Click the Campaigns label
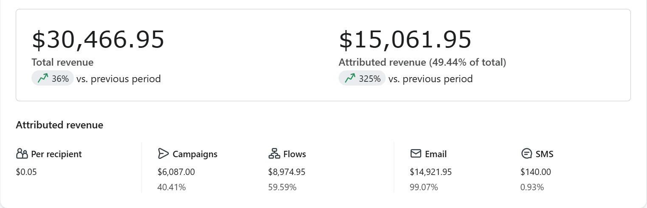 coord(195,154)
